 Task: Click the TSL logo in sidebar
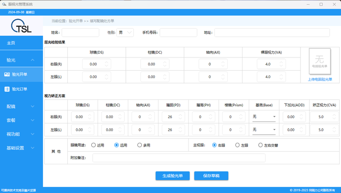(21, 26)
